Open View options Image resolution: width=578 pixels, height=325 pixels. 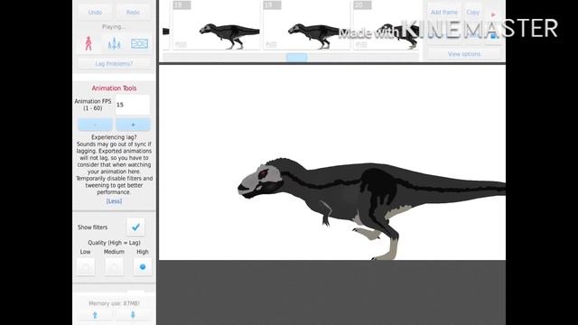coord(464,54)
